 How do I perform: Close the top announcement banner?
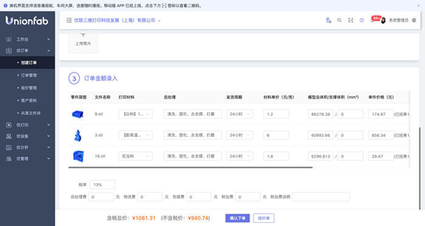point(418,5)
